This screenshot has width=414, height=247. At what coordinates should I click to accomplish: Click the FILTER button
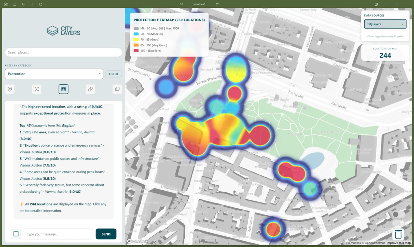click(114, 74)
